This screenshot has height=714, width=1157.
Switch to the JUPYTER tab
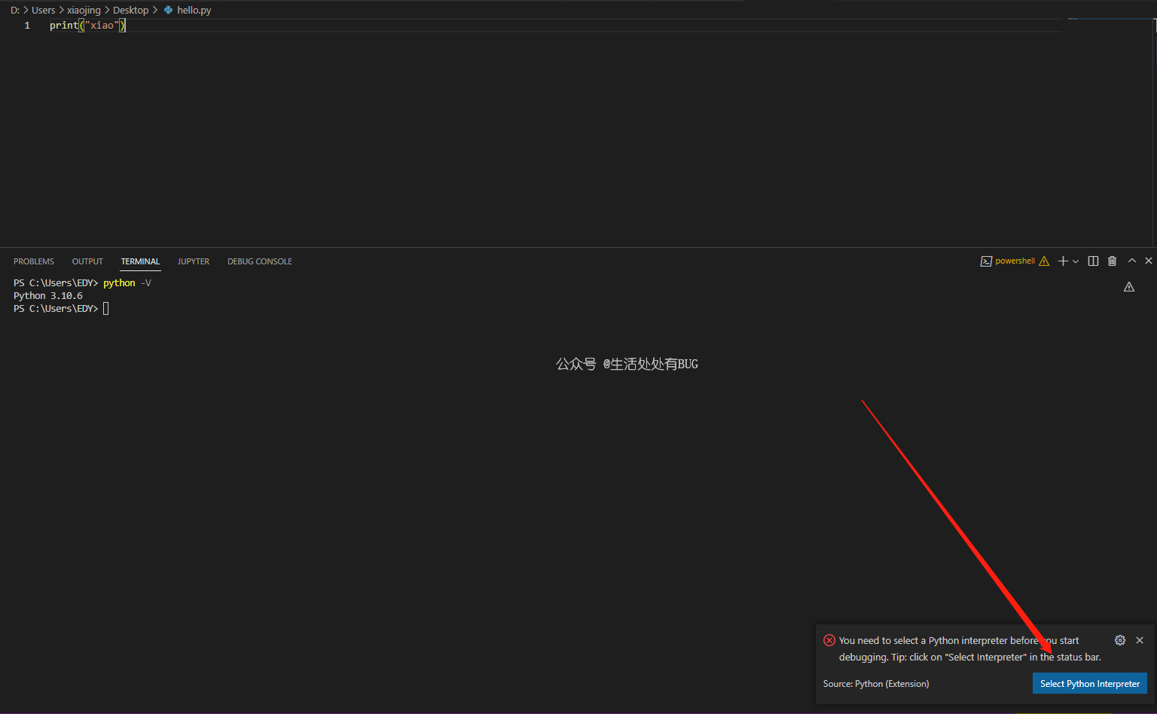(x=194, y=261)
